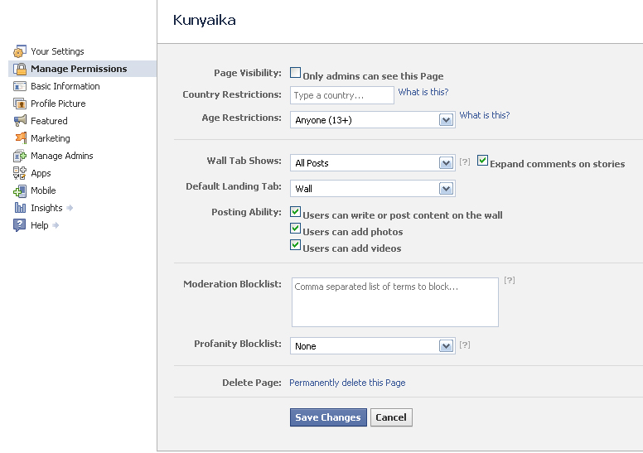Click the Basic Information sidebar icon
The width and height of the screenshot is (643, 453).
click(x=20, y=86)
